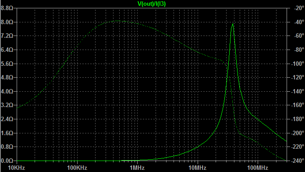Click the -20° phase axis label
The height and width of the screenshot is (172, 305).
click(x=298, y=8)
